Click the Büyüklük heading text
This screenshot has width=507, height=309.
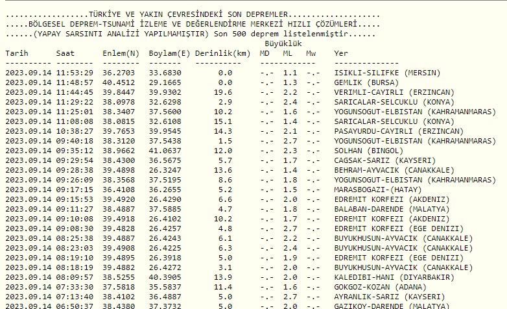288,43
